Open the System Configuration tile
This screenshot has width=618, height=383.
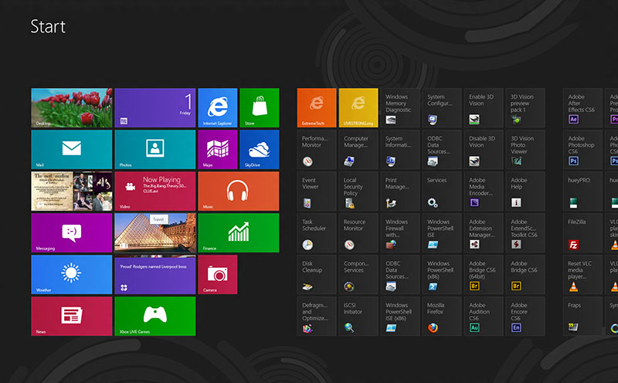click(x=442, y=107)
